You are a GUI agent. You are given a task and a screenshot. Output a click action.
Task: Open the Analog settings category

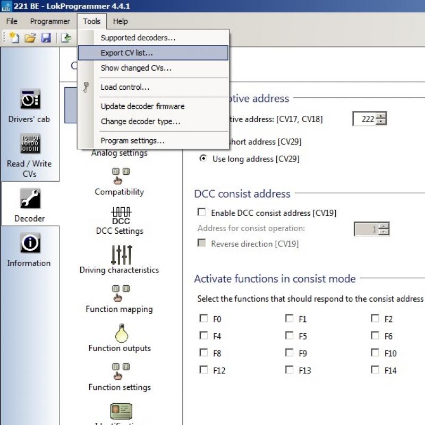(x=119, y=153)
